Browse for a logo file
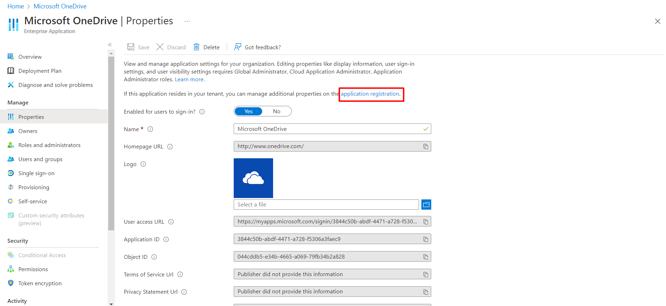 pos(426,204)
